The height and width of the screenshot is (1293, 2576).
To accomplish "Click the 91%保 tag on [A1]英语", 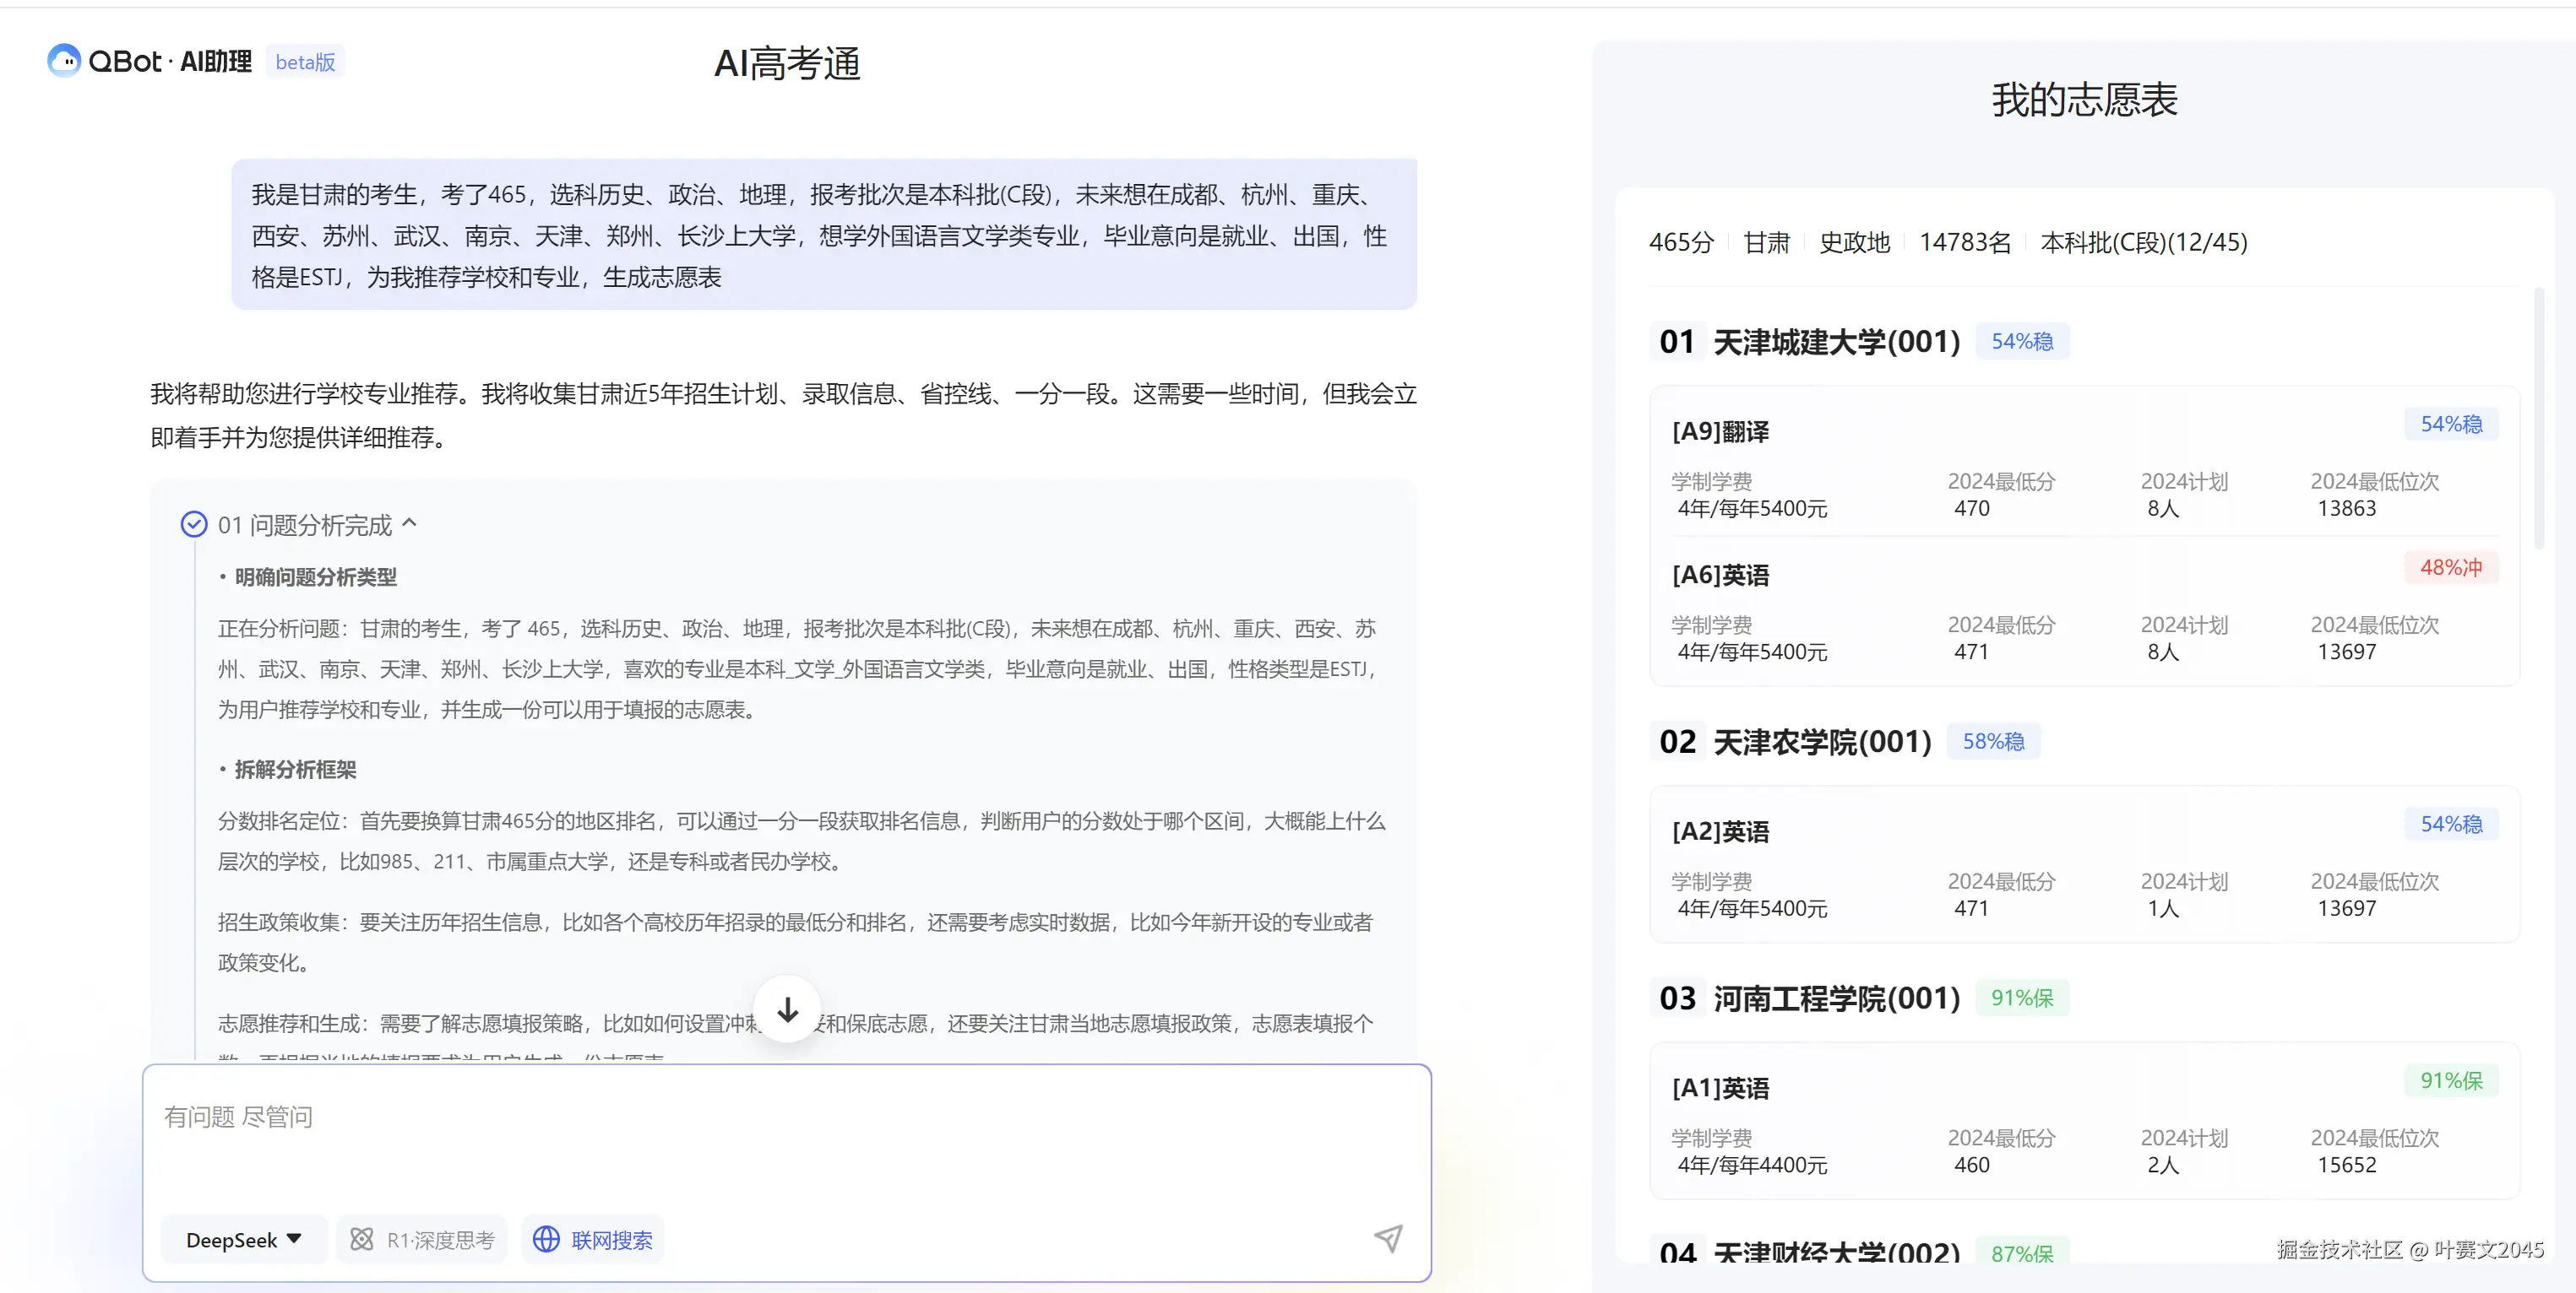I will click(x=2450, y=1080).
